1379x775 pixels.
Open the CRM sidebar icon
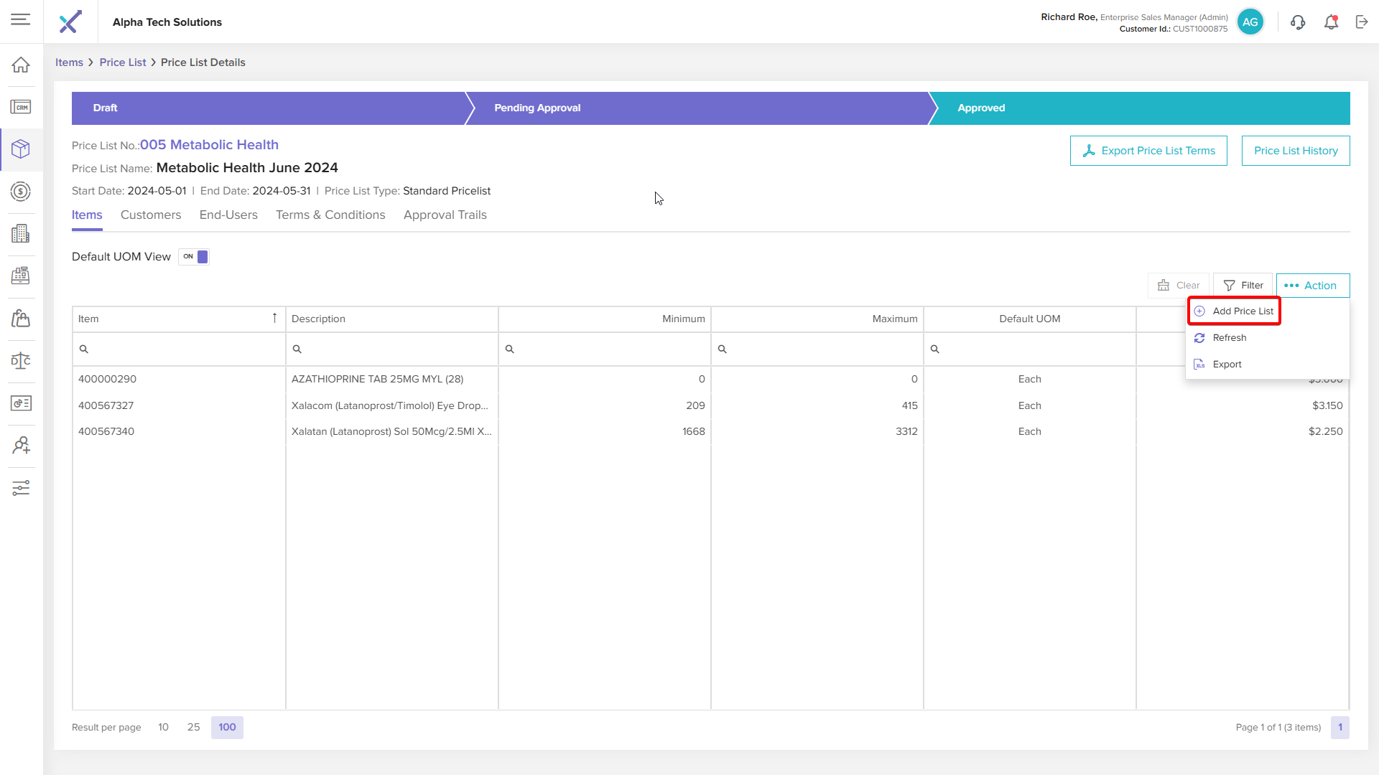click(x=21, y=108)
